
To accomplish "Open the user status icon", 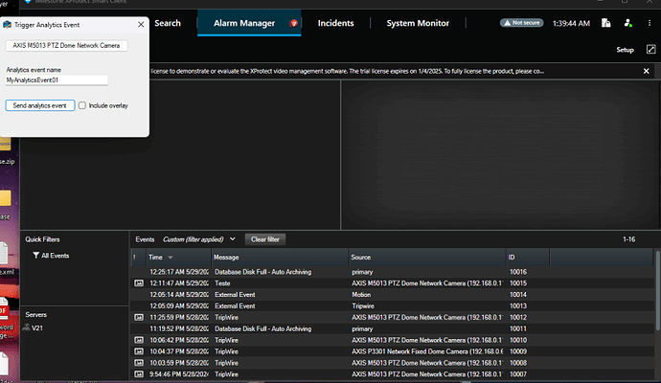I will [x=628, y=23].
